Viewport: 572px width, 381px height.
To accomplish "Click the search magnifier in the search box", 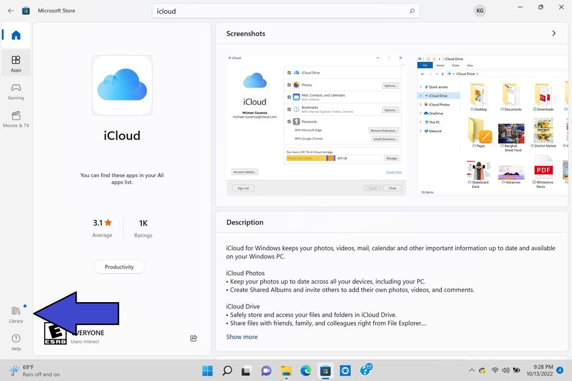I will pyautogui.click(x=412, y=11).
